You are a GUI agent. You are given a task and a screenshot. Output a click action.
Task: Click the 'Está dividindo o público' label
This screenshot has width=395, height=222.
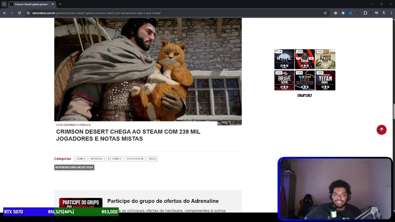coord(73,125)
